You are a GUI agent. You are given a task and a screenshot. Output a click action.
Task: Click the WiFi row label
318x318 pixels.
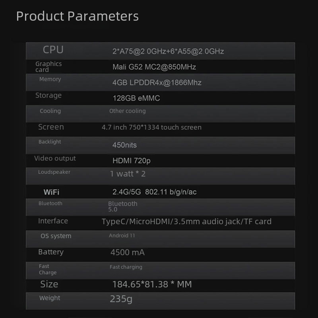[51, 192]
